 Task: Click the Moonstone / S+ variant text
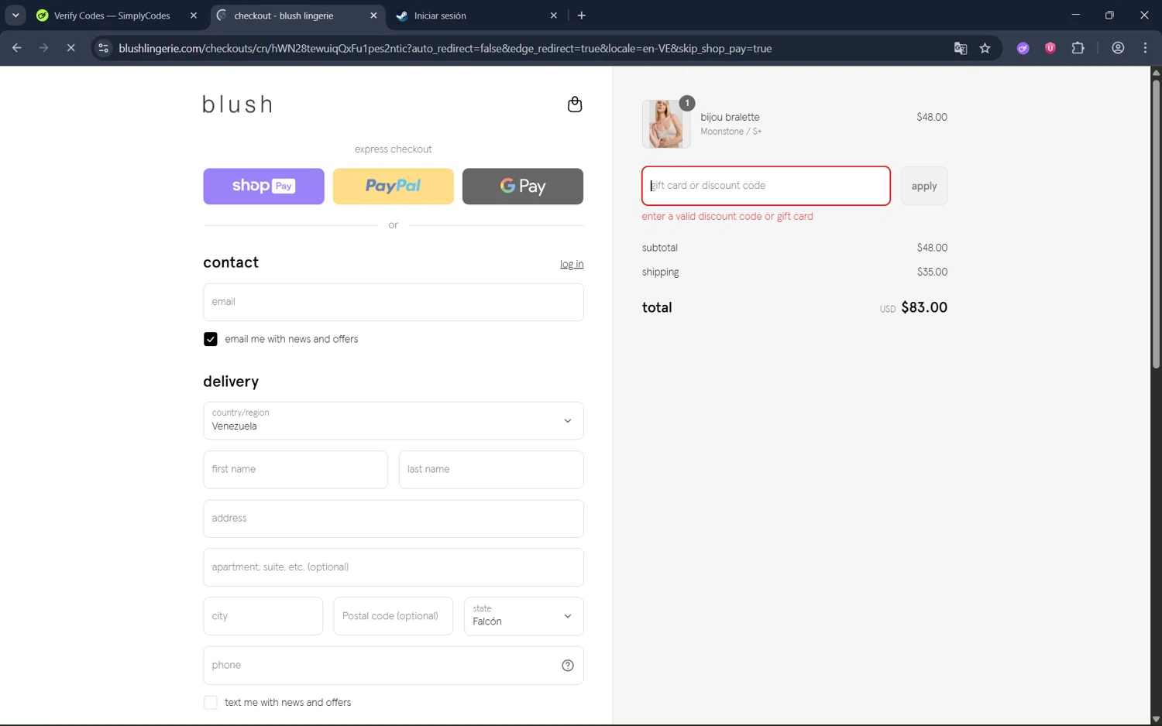pos(731,132)
